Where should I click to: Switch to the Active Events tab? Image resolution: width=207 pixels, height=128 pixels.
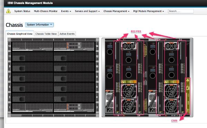tap(67, 34)
